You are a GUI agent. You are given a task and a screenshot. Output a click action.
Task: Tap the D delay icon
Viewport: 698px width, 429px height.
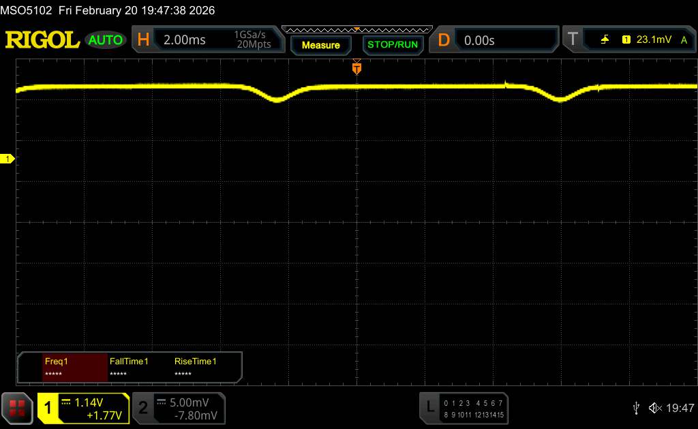[444, 40]
